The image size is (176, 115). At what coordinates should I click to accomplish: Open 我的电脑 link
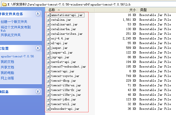click(7, 73)
